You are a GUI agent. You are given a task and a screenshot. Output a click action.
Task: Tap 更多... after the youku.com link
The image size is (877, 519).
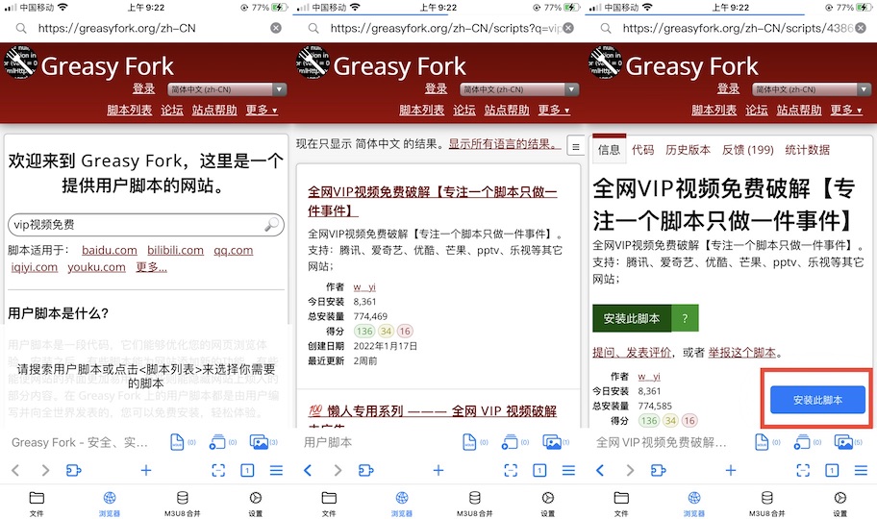click(x=151, y=267)
